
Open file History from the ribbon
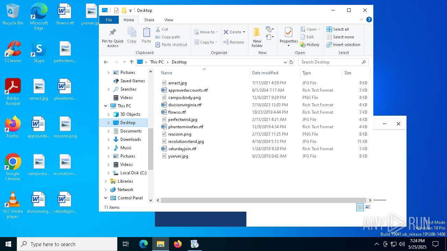(310, 45)
